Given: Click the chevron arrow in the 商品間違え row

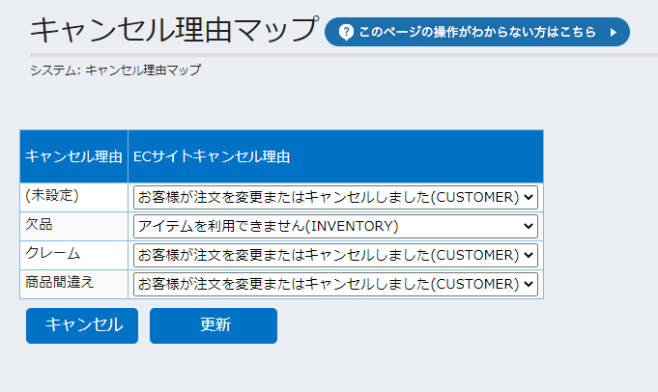Looking at the screenshot, I should [529, 284].
